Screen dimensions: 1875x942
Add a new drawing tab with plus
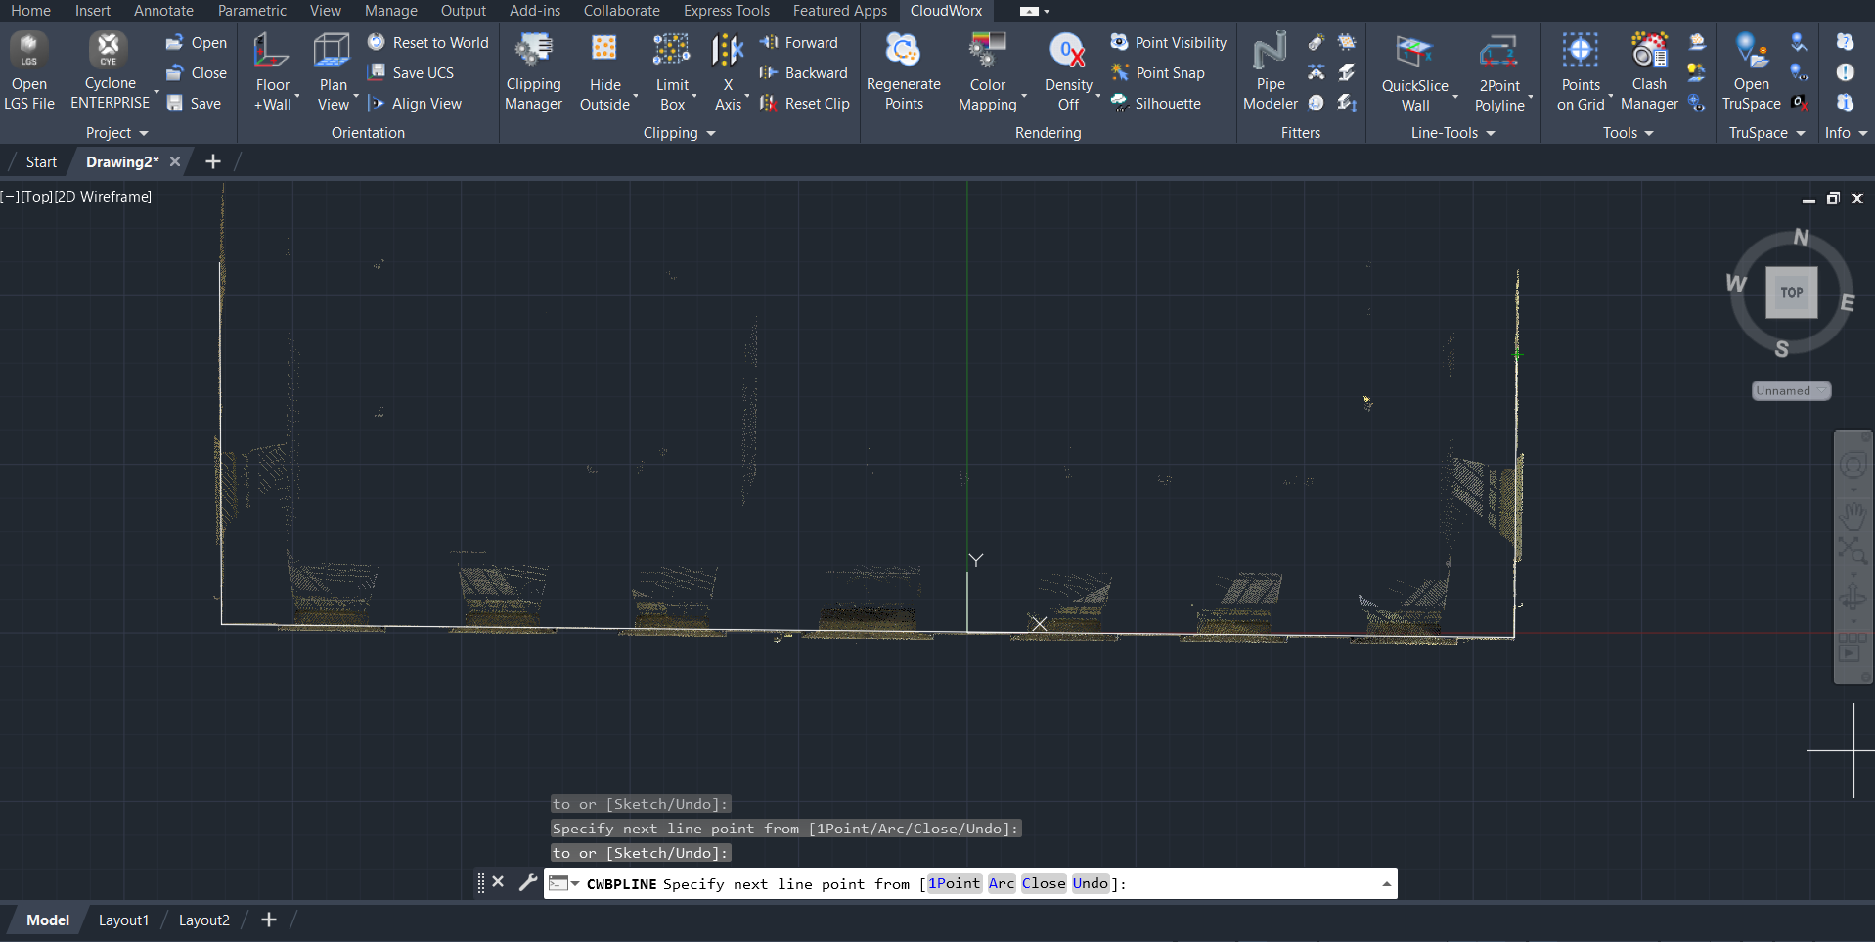click(x=213, y=162)
